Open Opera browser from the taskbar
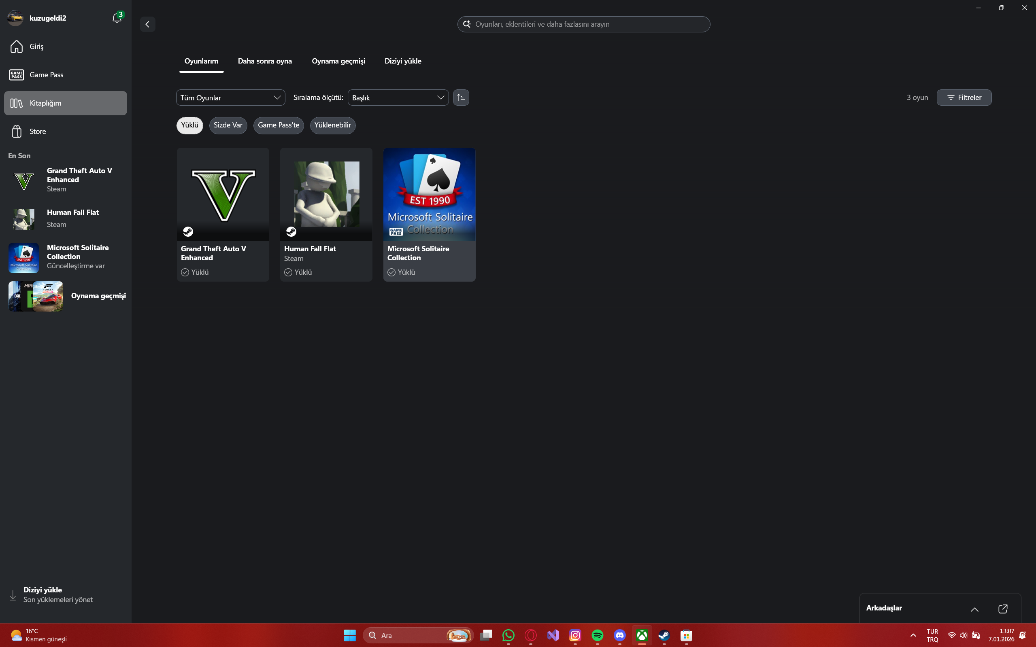This screenshot has height=647, width=1036. pos(531,635)
